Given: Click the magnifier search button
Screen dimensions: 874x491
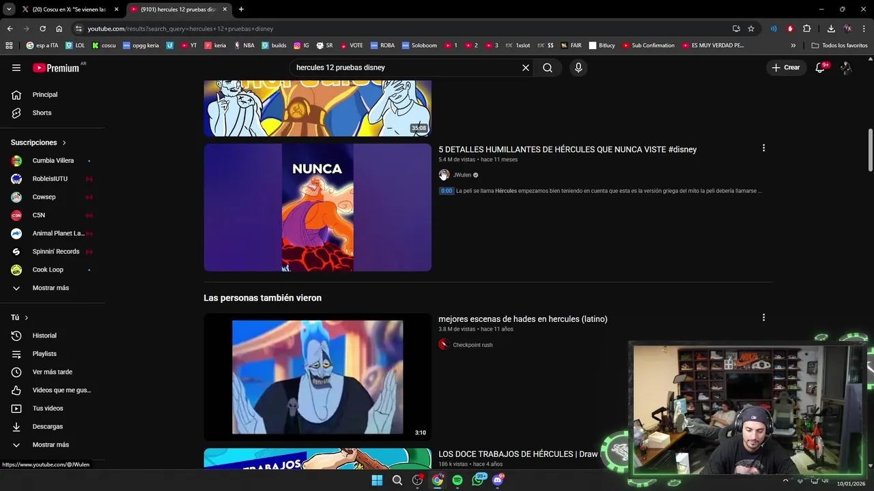Looking at the screenshot, I should 548,68.
